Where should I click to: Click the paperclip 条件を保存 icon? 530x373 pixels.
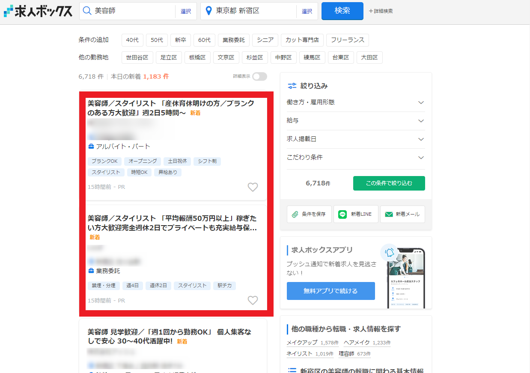coord(295,214)
